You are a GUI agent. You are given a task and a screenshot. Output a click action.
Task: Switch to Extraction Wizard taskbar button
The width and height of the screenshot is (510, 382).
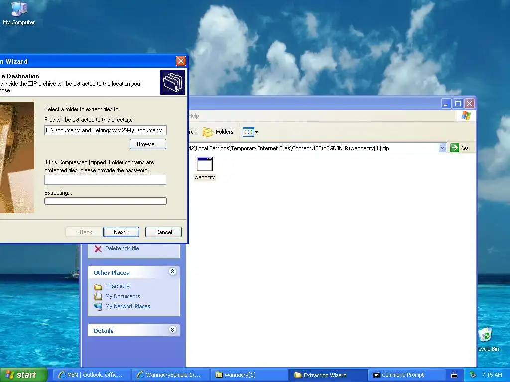click(x=328, y=375)
